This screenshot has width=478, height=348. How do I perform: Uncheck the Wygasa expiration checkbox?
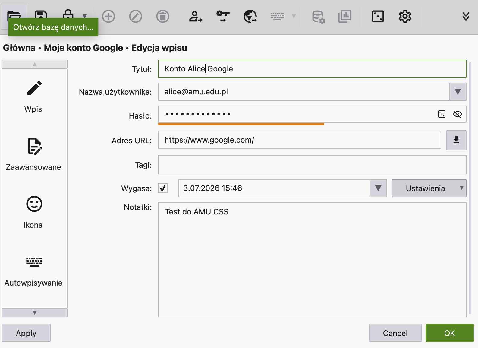(163, 188)
